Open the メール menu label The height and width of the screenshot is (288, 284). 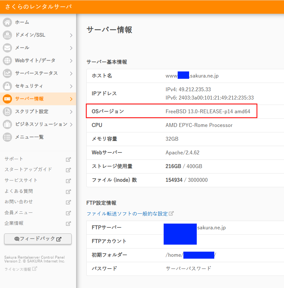point(22,48)
